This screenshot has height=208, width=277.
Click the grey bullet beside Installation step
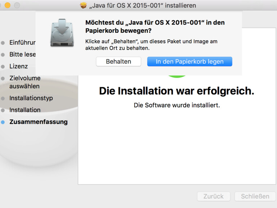3,110
